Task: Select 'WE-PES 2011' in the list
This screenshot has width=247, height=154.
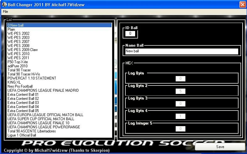Action: click(59, 58)
